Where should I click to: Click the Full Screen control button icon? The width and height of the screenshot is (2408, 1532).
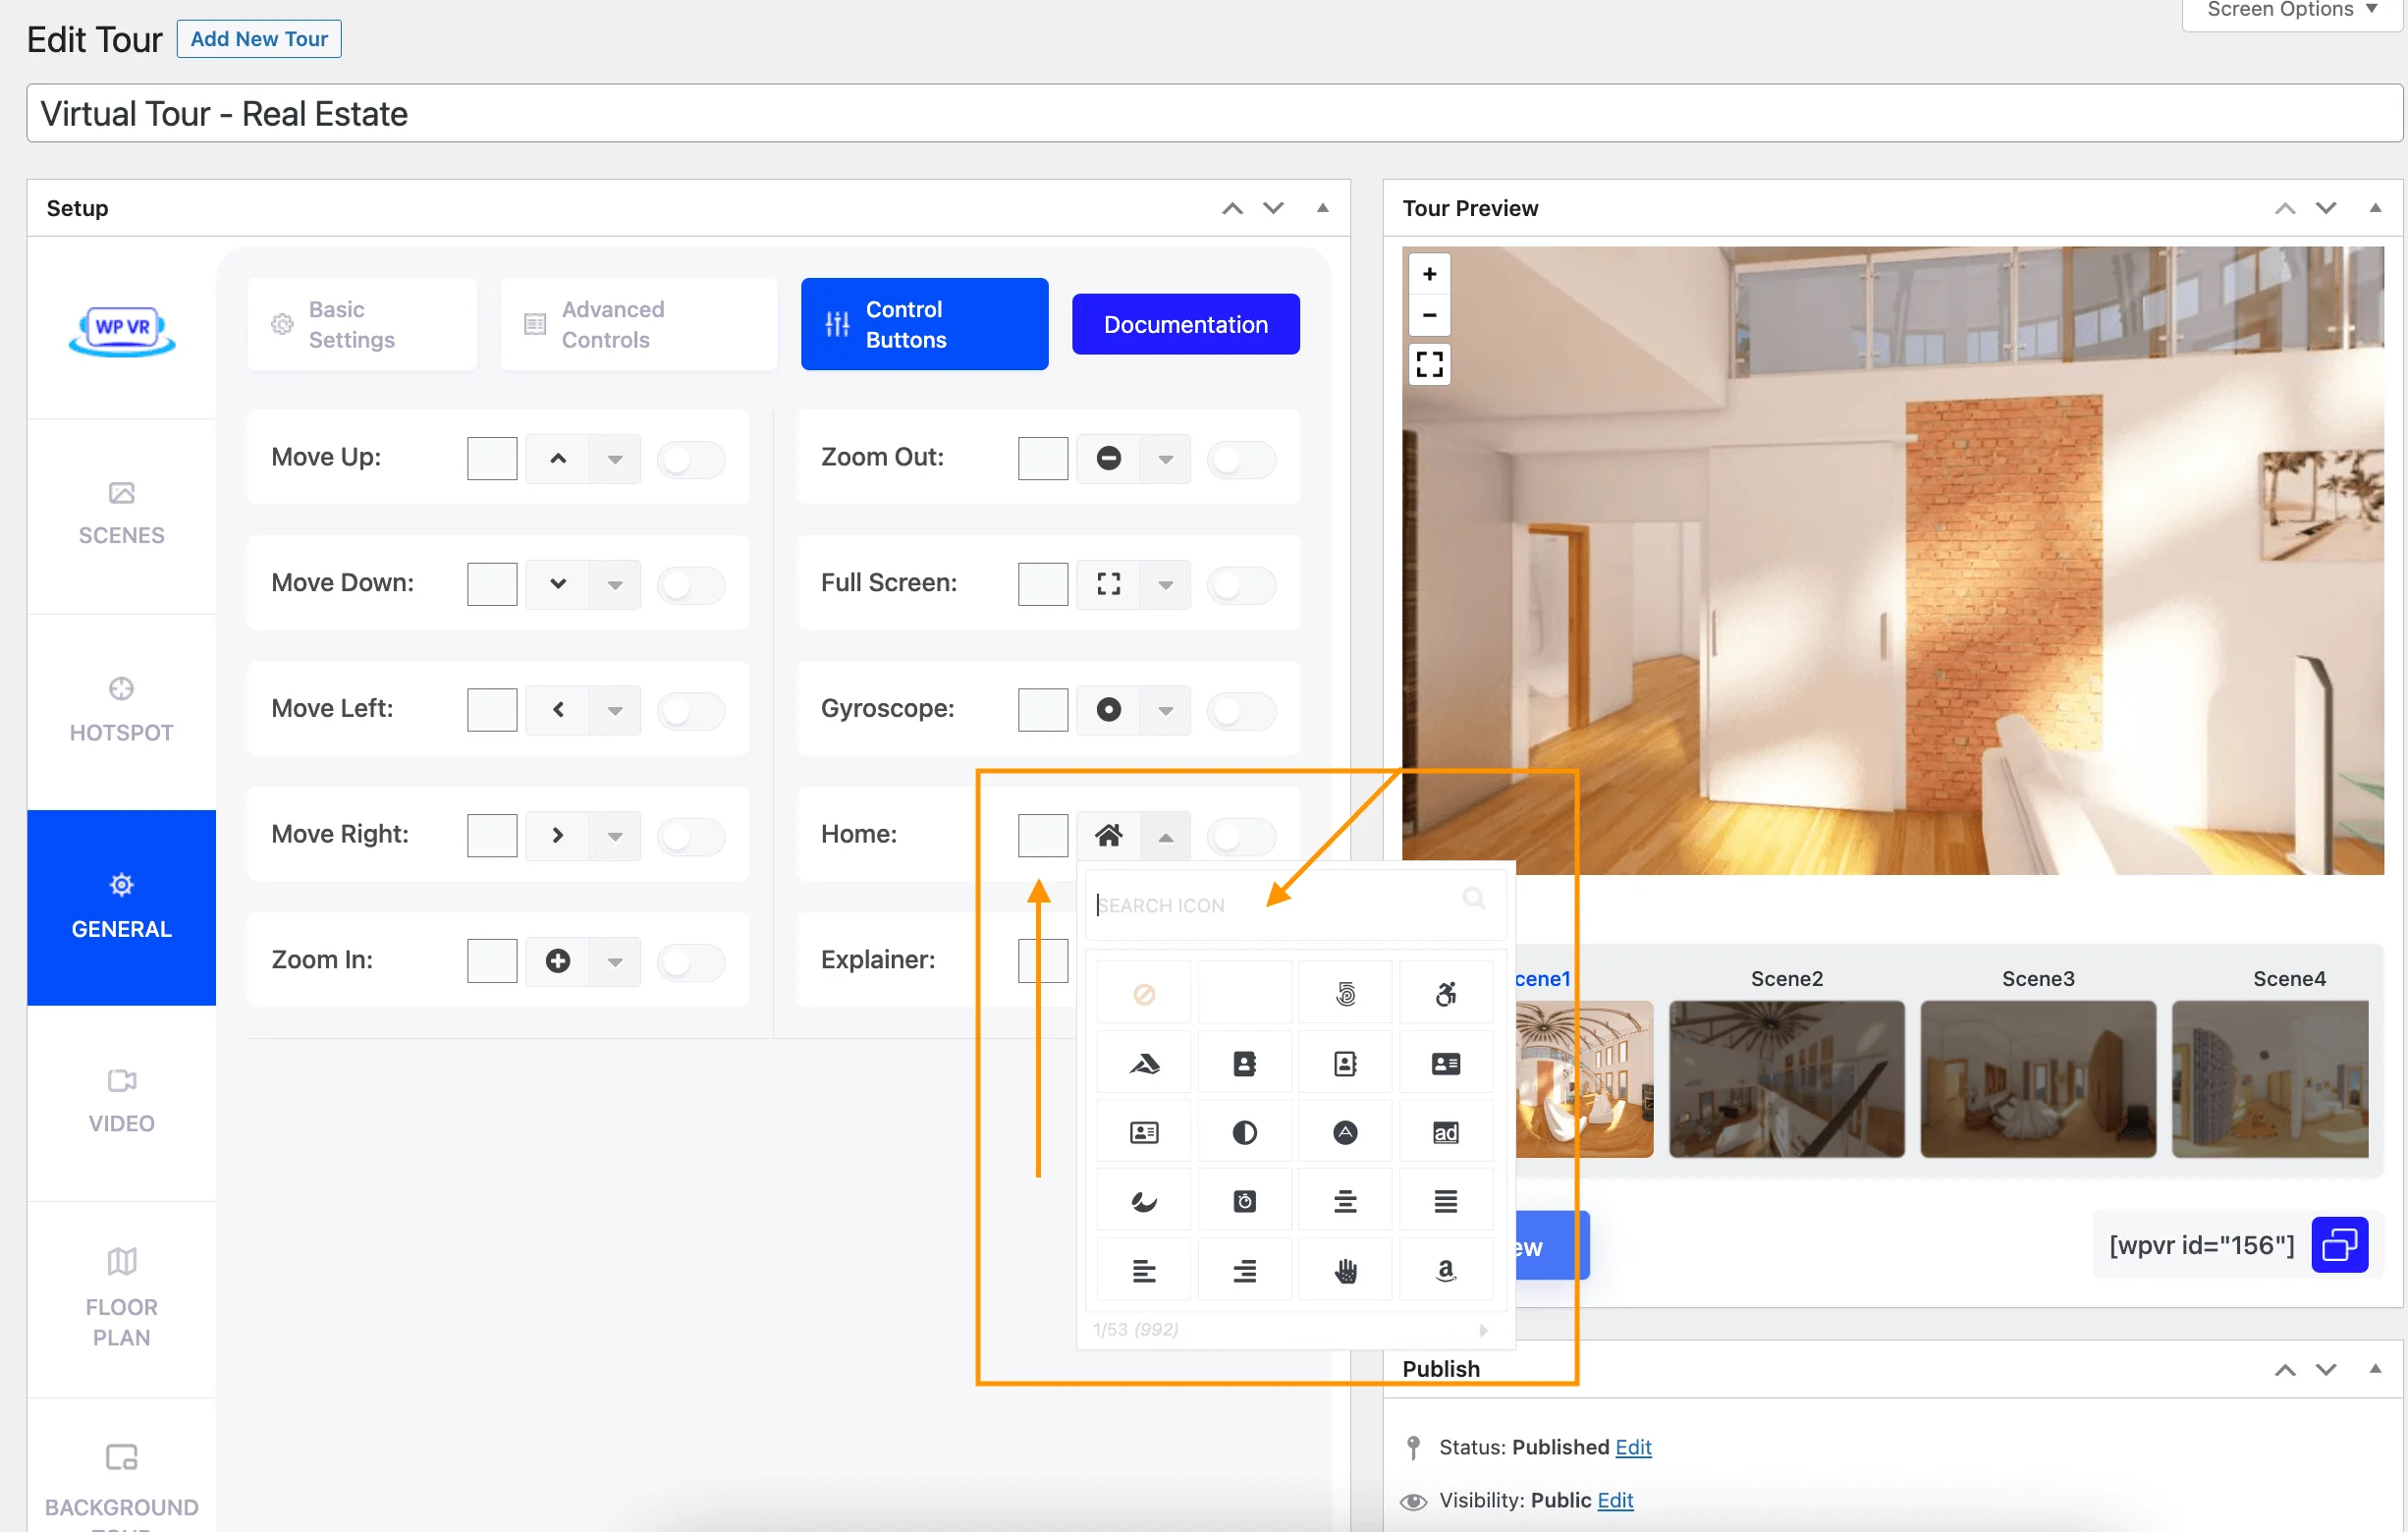point(1108,582)
